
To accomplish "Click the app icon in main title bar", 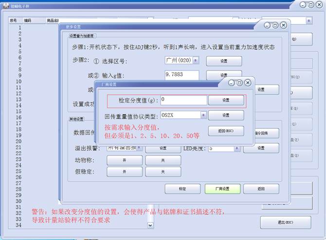I will coord(6,6).
